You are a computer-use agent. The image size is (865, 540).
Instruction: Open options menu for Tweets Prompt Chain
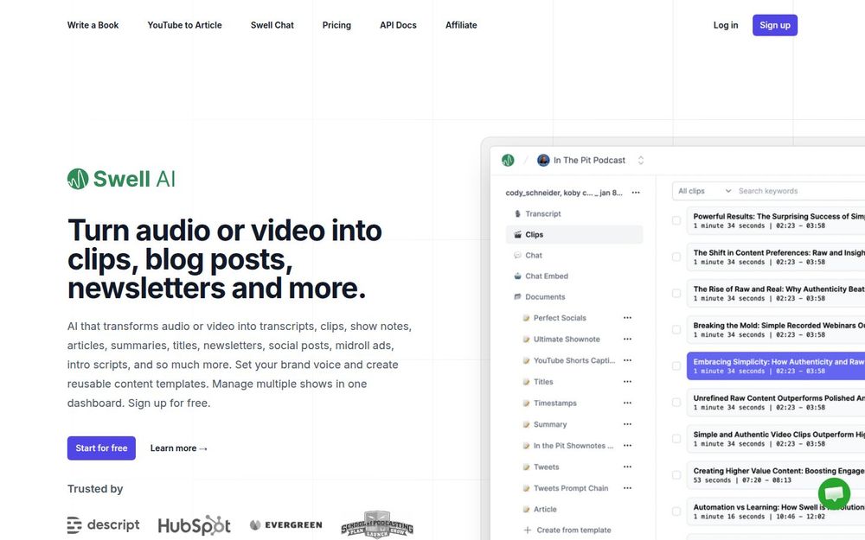click(x=627, y=488)
